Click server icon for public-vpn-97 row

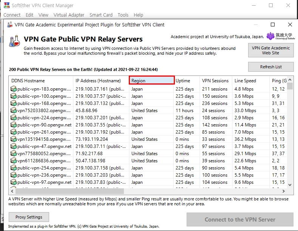point(14,182)
